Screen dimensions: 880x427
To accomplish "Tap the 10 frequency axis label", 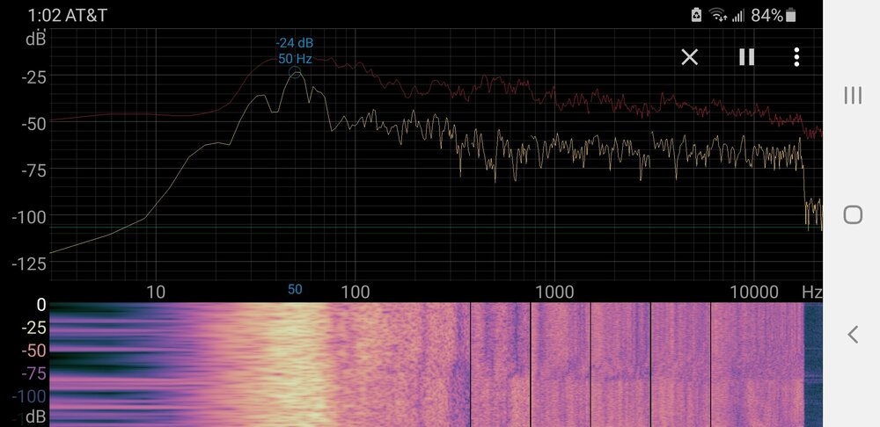I will (156, 292).
